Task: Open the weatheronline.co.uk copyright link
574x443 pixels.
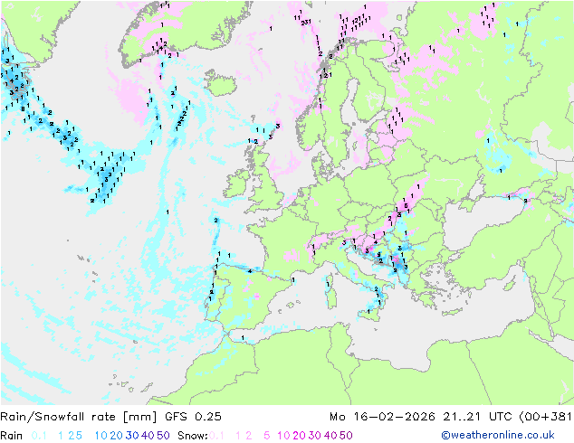Action: point(497,435)
